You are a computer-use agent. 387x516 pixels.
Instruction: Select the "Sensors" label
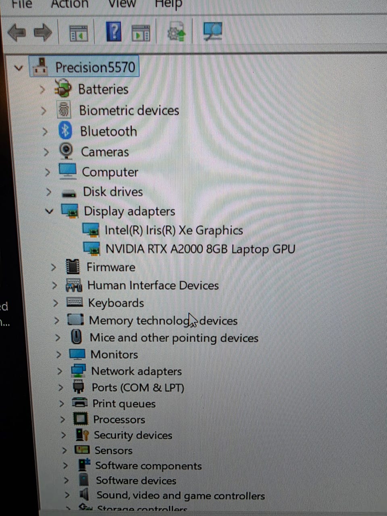coord(114,450)
